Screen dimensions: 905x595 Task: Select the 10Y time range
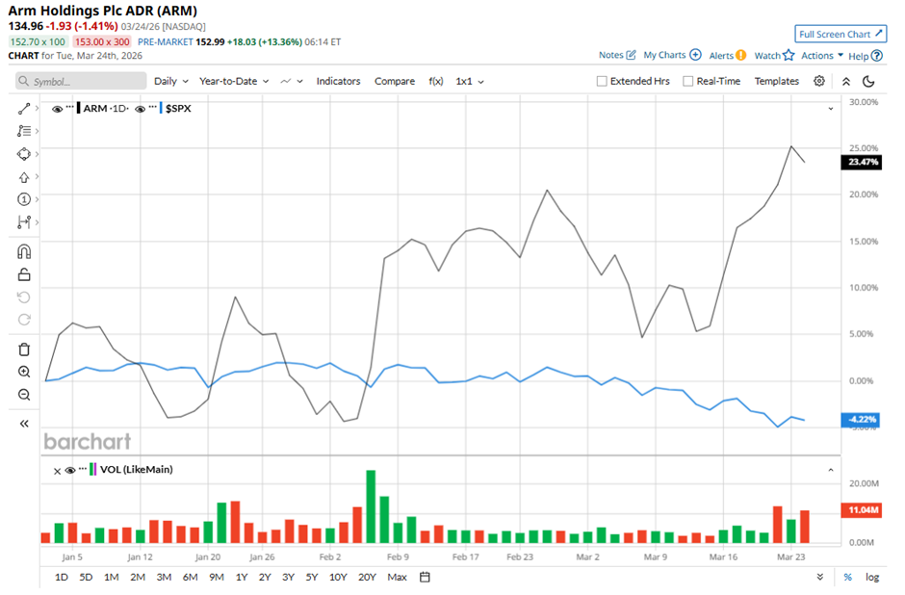pyautogui.click(x=338, y=577)
